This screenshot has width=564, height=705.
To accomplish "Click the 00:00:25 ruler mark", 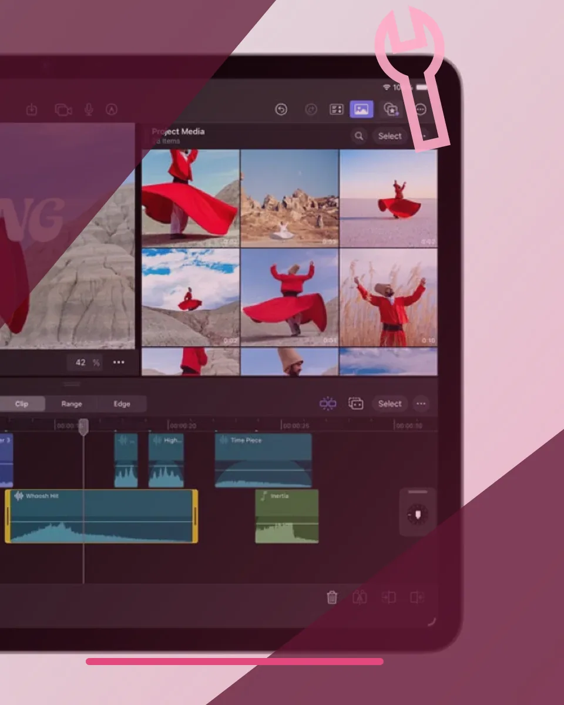I will coord(296,426).
